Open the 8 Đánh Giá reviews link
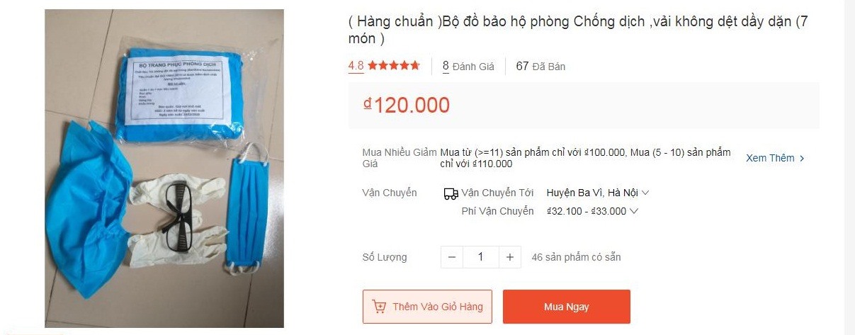Screen dimensions: 855x335 468,67
